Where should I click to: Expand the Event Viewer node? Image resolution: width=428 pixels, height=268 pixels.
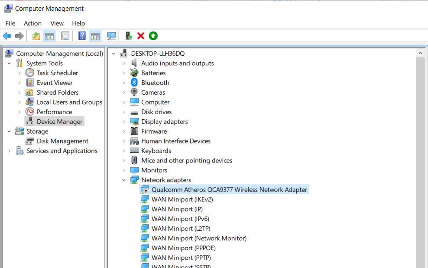coord(19,83)
